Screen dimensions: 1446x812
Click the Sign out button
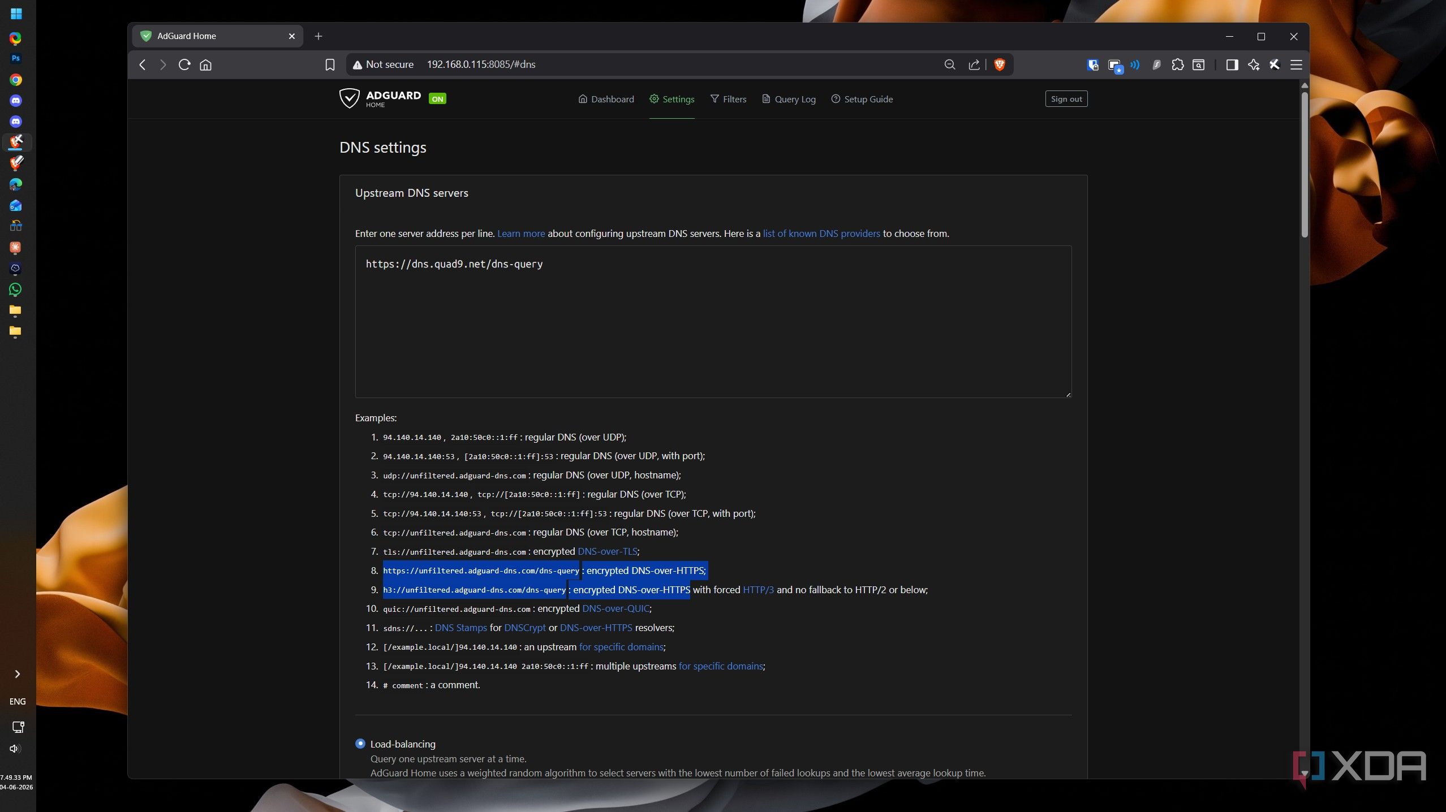coord(1066,99)
